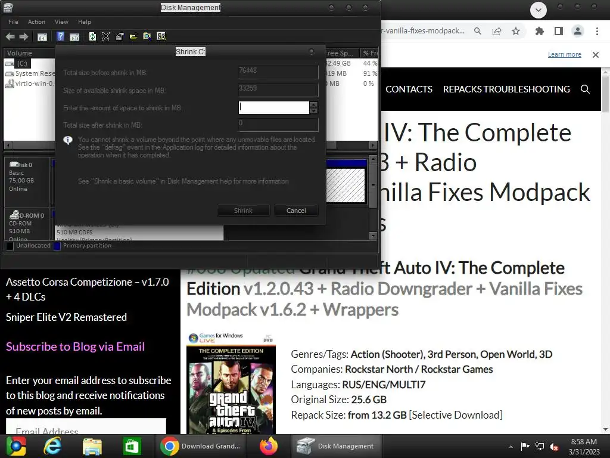610x458 pixels.
Task: Show hidden tray icons arrow
Action: coord(511,447)
